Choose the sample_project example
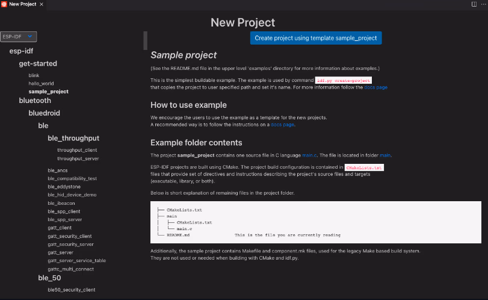This screenshot has width=488, height=300. [49, 92]
